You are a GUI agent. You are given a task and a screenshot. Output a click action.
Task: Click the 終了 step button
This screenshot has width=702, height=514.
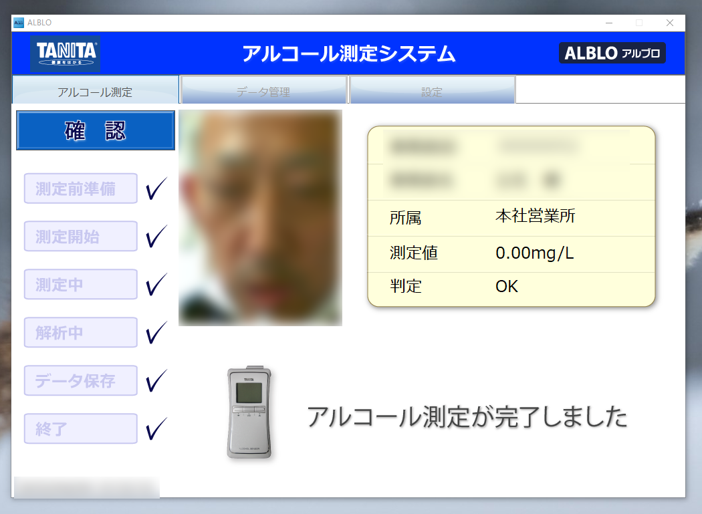[x=80, y=428]
